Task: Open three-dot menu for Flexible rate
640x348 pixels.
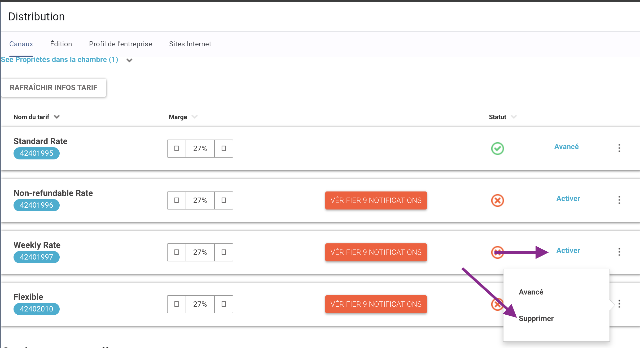Action: (x=619, y=304)
